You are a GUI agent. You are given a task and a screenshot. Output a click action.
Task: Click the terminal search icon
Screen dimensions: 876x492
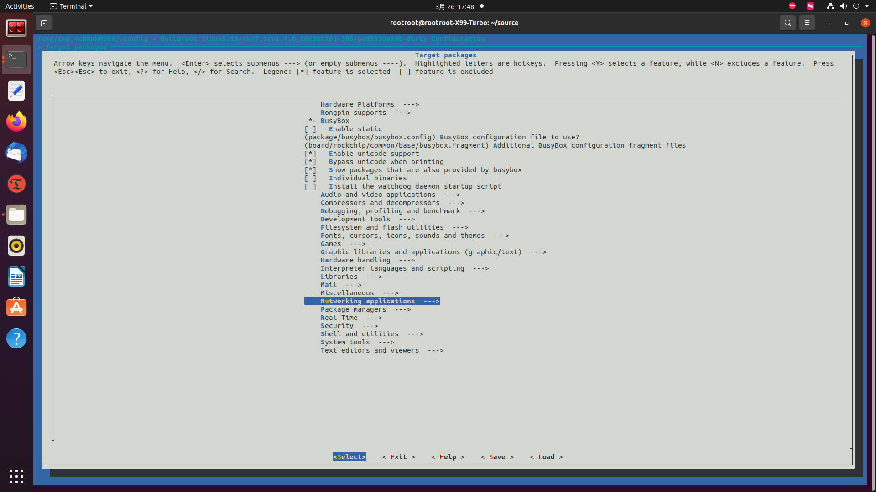point(787,23)
